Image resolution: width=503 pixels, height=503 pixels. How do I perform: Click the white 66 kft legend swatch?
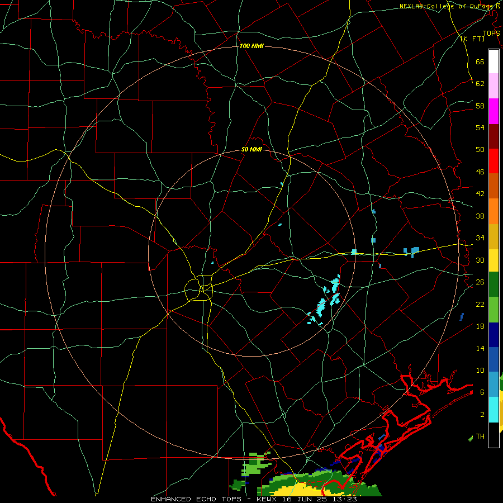(x=493, y=61)
